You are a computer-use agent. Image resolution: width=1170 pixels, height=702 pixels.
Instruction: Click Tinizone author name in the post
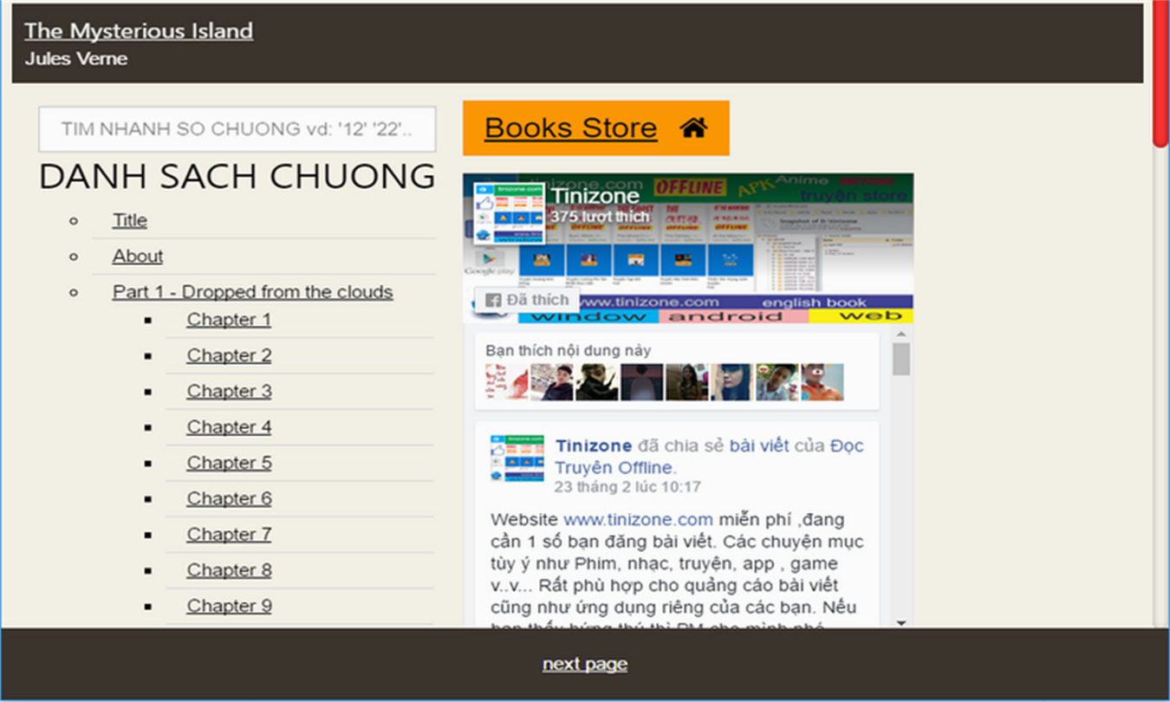594,446
